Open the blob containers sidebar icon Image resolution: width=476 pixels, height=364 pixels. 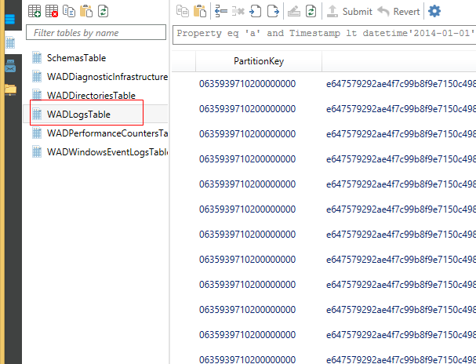tap(10, 17)
